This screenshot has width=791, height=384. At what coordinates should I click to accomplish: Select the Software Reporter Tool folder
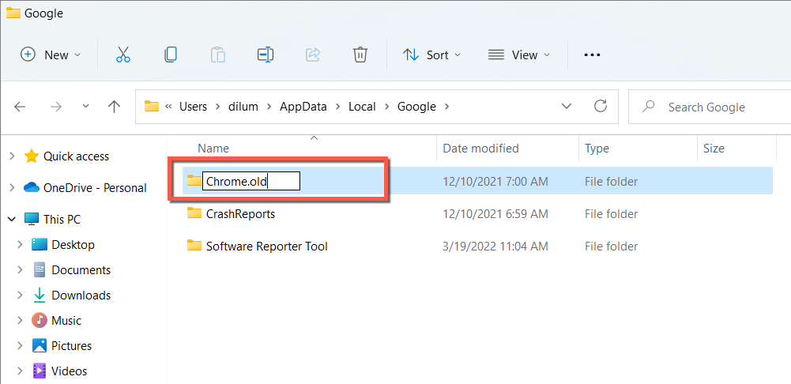[x=266, y=246]
